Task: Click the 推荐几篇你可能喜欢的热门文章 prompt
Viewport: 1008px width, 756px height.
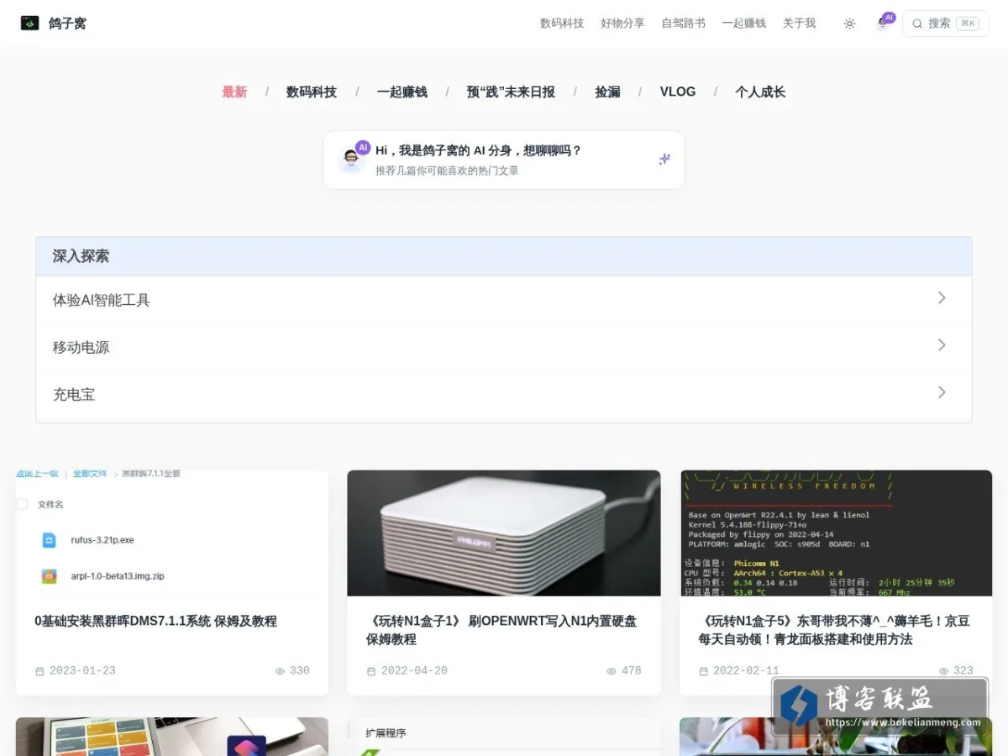Action: tap(447, 171)
